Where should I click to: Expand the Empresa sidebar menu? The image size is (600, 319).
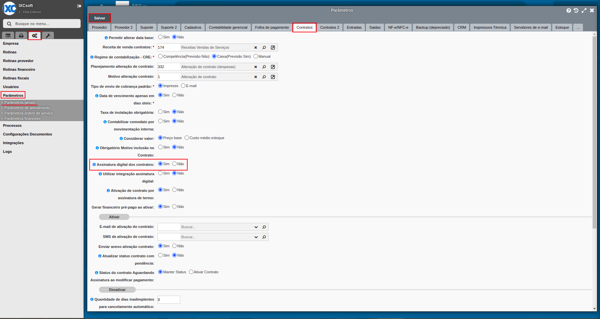tap(11, 43)
